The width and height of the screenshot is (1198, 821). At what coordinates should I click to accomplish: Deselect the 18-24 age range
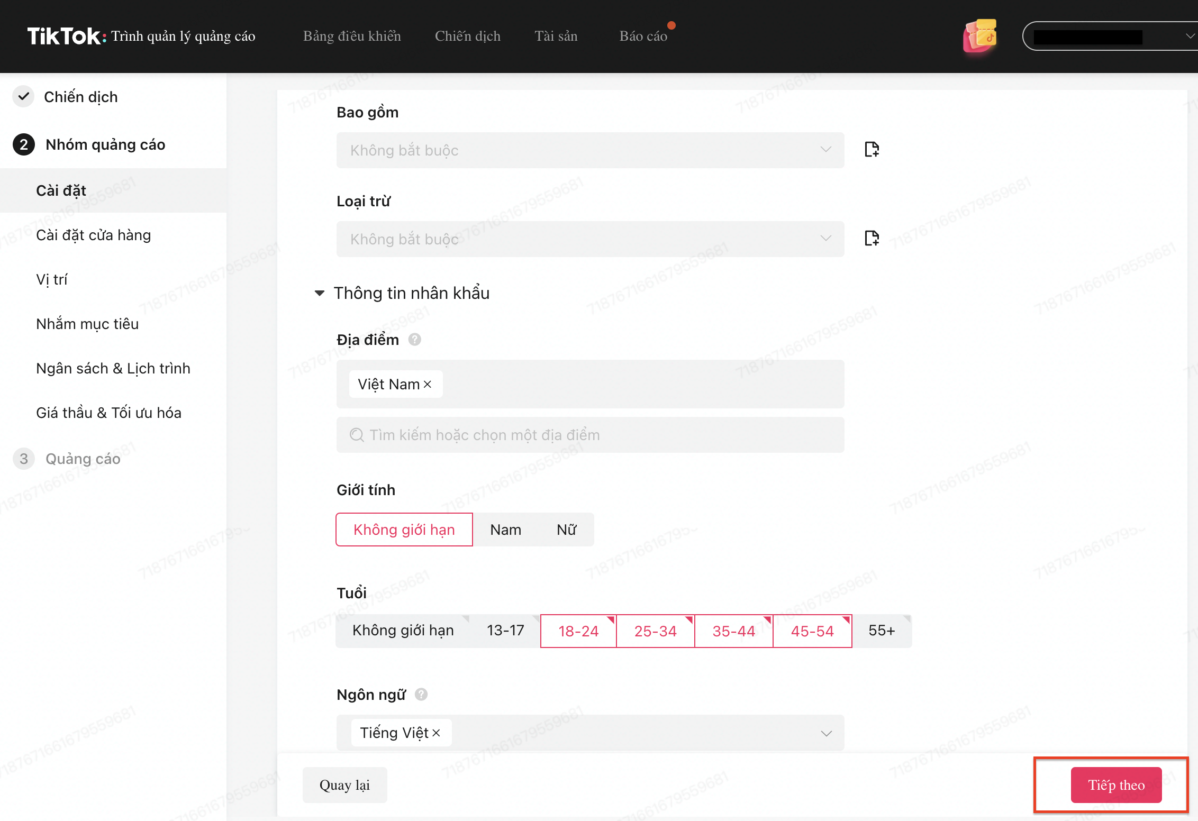(x=578, y=631)
